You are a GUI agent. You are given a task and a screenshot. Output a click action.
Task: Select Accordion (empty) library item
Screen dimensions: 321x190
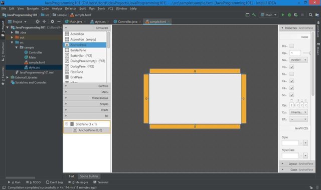click(85, 39)
